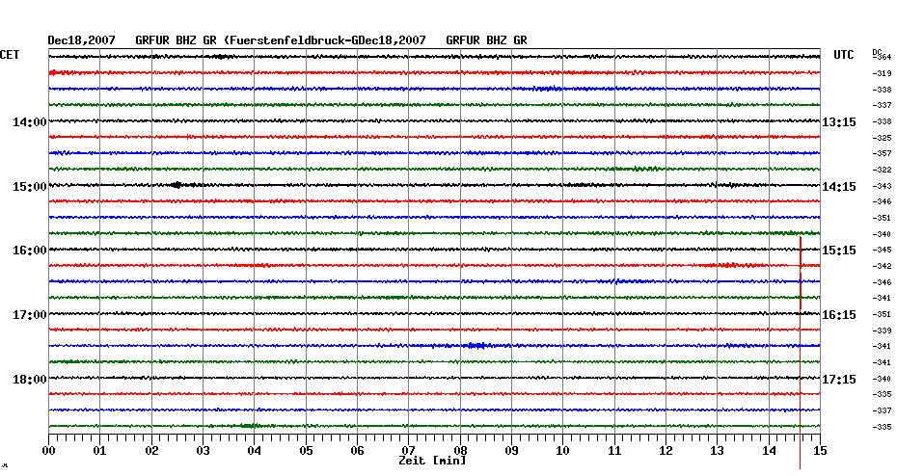Click the DC offset value -322

click(883, 170)
